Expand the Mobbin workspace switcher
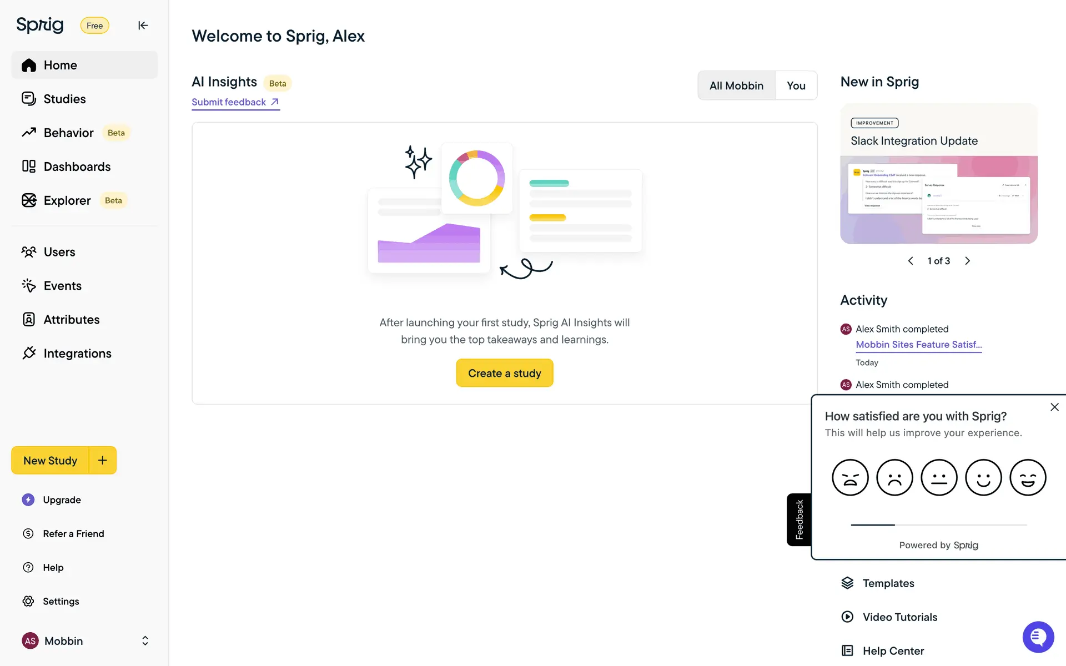Screen dimensions: 1066x666 tap(145, 641)
